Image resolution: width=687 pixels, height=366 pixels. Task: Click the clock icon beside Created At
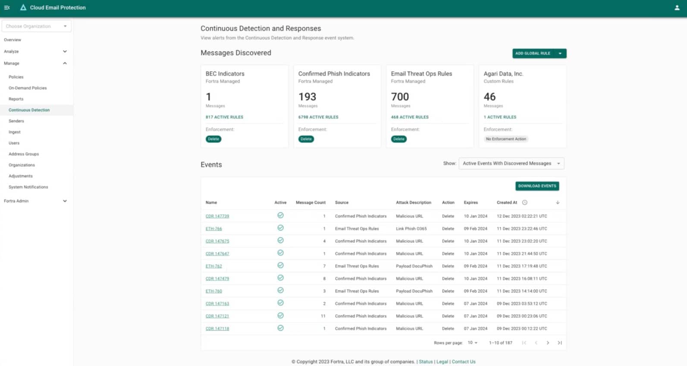pyautogui.click(x=525, y=202)
